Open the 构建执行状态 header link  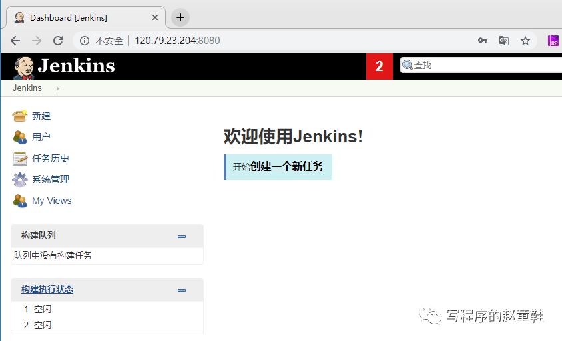point(47,289)
